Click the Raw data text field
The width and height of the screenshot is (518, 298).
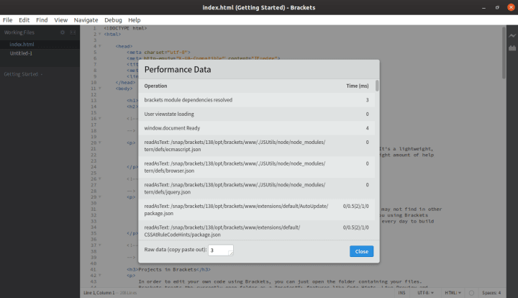coord(221,250)
